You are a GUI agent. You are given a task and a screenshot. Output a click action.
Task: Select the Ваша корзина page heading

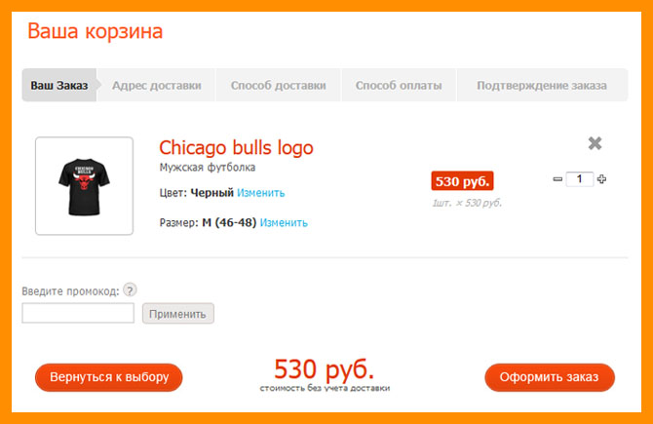(95, 31)
